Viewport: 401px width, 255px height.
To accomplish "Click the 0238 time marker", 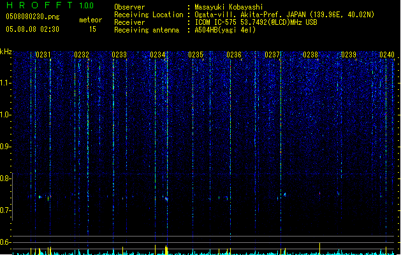I will [x=310, y=55].
